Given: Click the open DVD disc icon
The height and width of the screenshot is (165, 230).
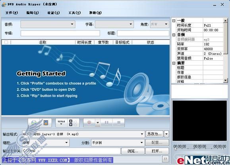Looking at the screenshot, I should coord(34,123).
